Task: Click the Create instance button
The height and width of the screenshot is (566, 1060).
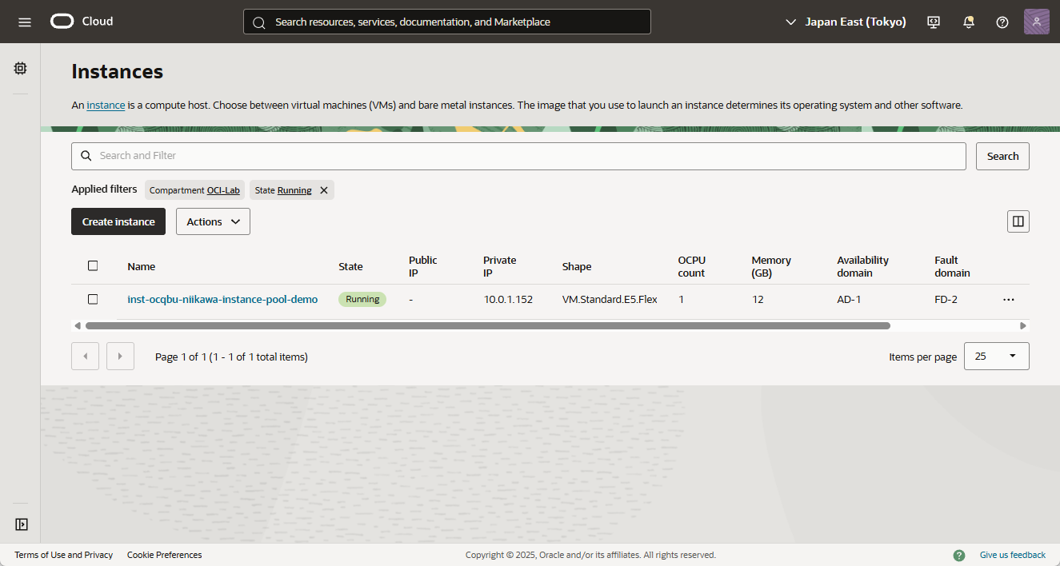Action: pyautogui.click(x=118, y=221)
